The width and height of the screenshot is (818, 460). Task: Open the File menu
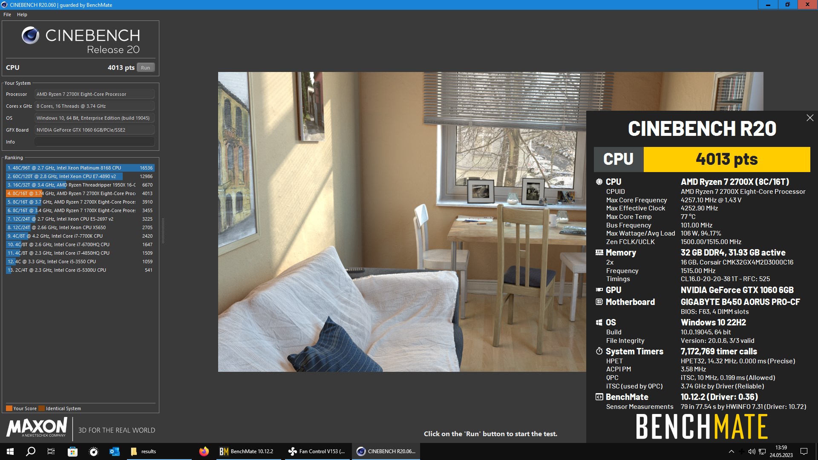coord(7,14)
